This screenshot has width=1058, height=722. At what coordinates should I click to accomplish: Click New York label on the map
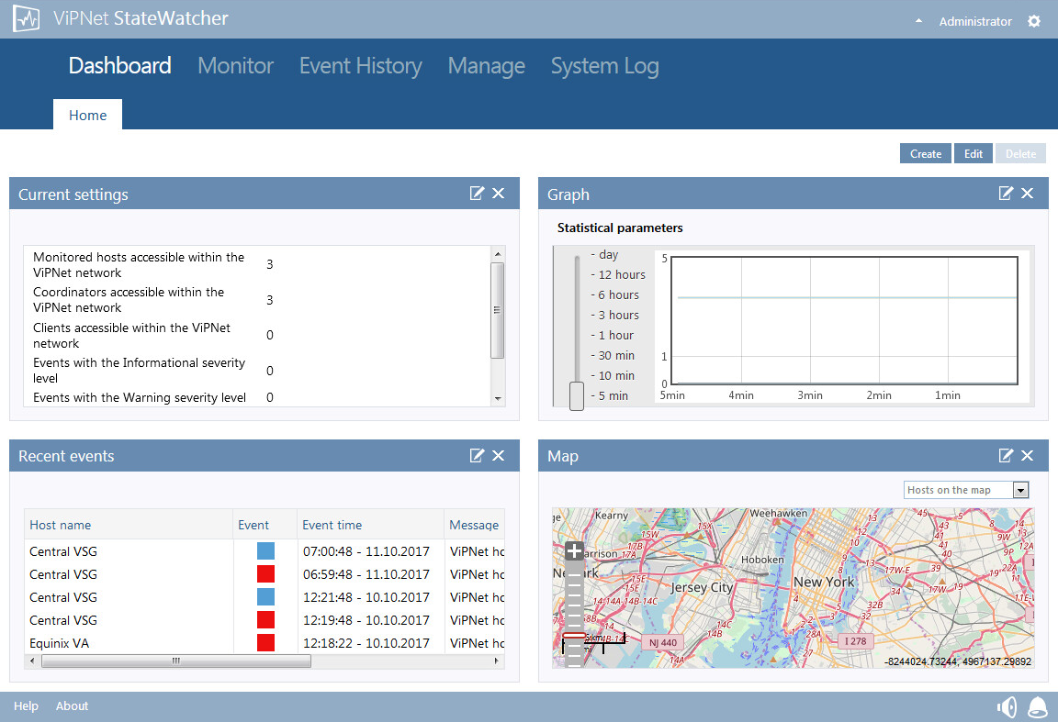tap(824, 582)
